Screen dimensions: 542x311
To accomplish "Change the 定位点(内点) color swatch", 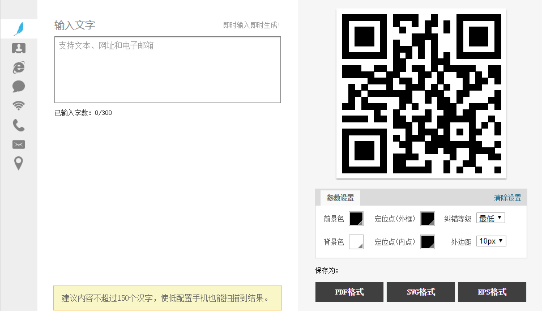I will 428,242.
